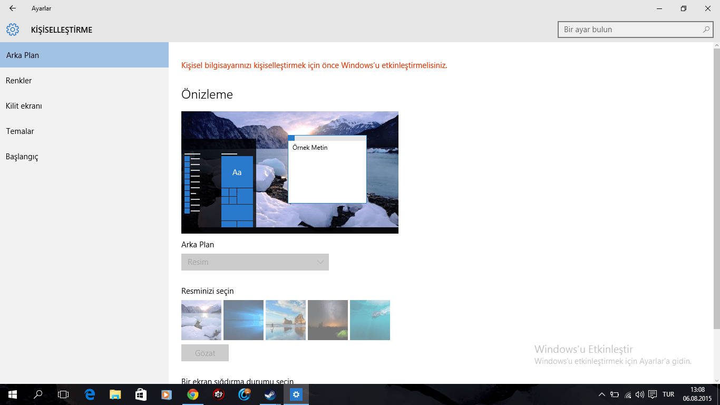
Task: Open Task View from the taskbar
Action: coord(63,394)
